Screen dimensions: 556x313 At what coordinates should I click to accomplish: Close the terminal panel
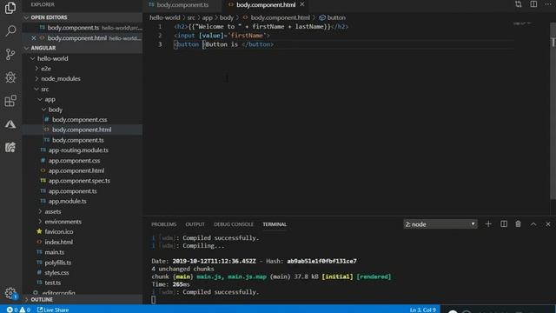548,224
